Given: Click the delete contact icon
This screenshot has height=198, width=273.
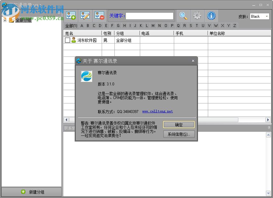Looking at the screenshot, I should [x=99, y=15].
